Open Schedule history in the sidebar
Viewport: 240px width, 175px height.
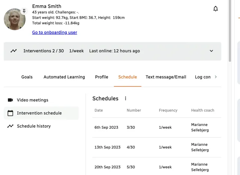coord(34,126)
